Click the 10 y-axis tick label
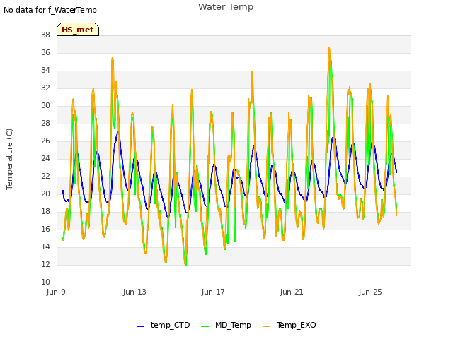Viewport: 453px width, 339px height. tap(45, 282)
